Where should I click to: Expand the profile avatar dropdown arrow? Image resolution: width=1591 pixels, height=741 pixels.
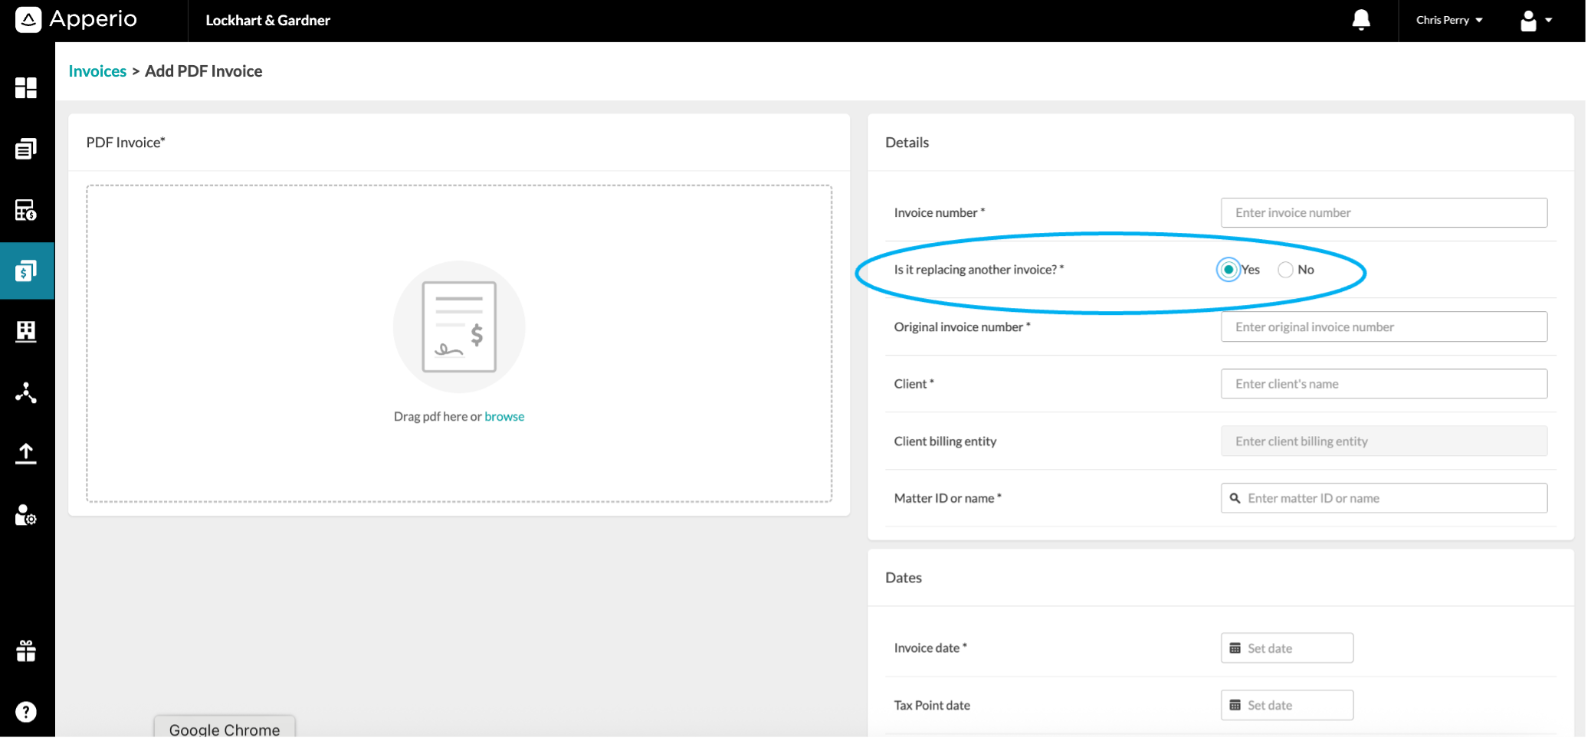[1549, 21]
